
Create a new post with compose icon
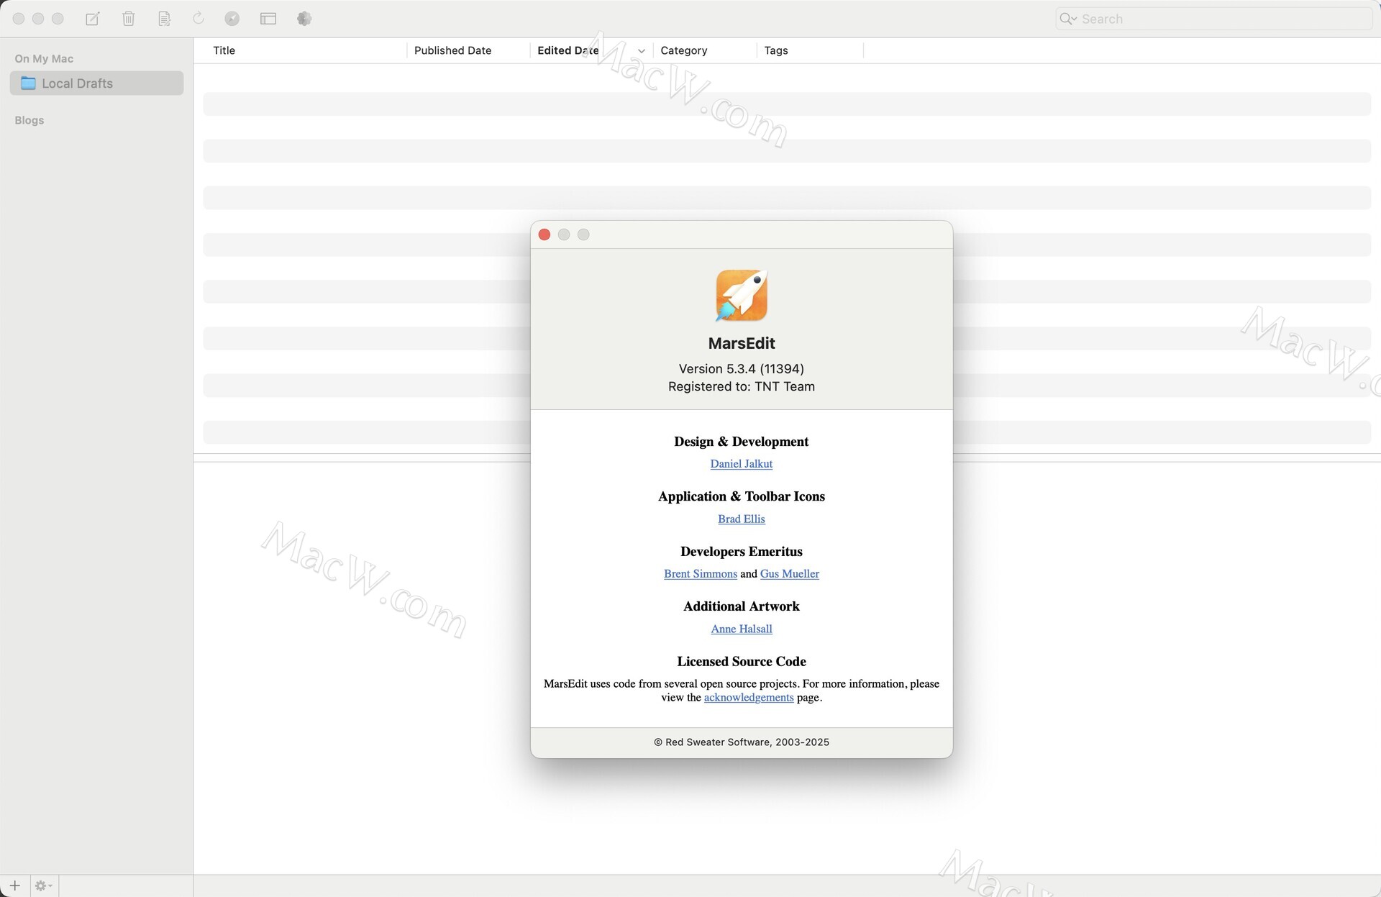click(x=92, y=19)
